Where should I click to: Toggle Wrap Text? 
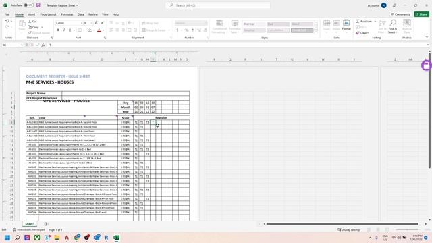(150, 23)
